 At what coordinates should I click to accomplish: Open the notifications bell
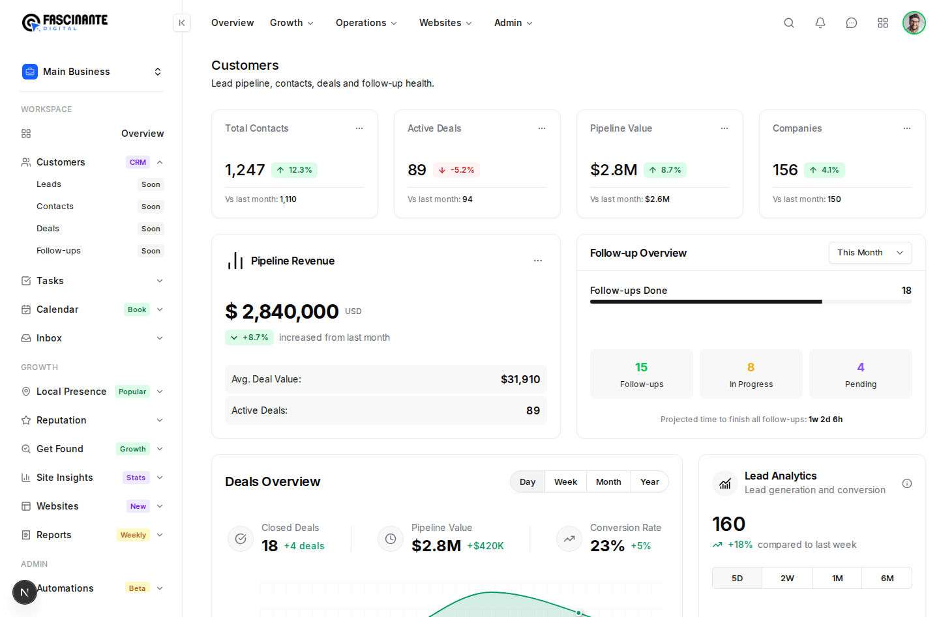(x=820, y=23)
